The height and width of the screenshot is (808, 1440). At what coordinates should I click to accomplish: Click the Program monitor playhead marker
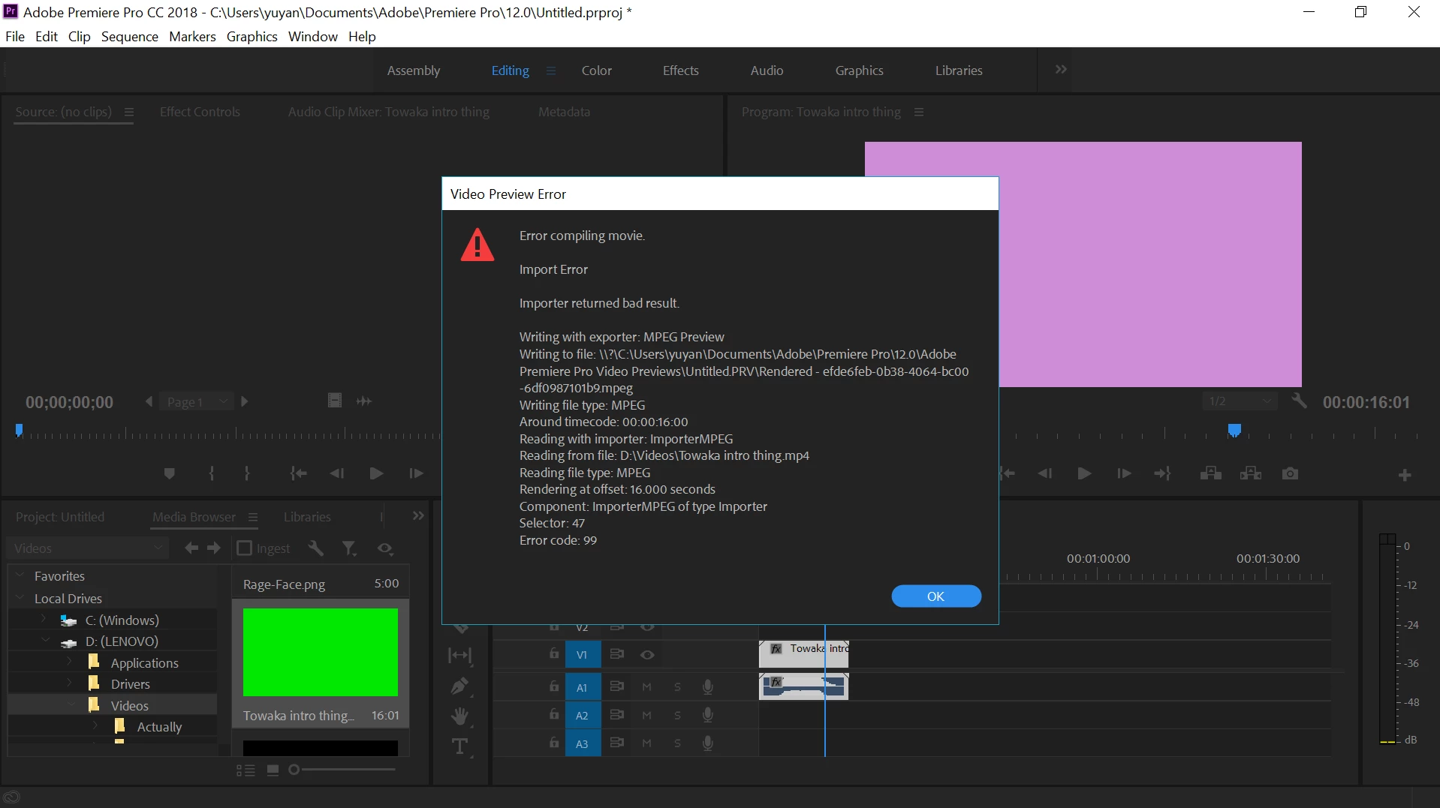click(x=1234, y=431)
